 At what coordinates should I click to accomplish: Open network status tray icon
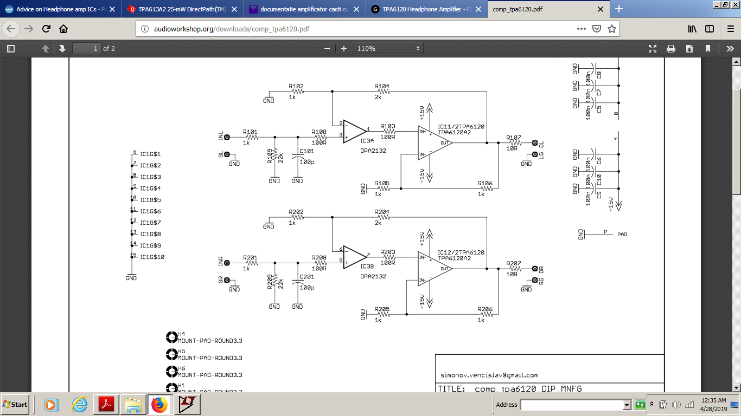(689, 405)
